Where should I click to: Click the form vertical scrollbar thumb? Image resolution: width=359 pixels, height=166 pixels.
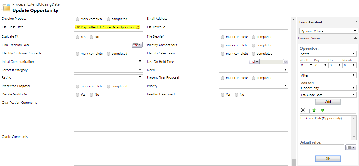(x=293, y=162)
